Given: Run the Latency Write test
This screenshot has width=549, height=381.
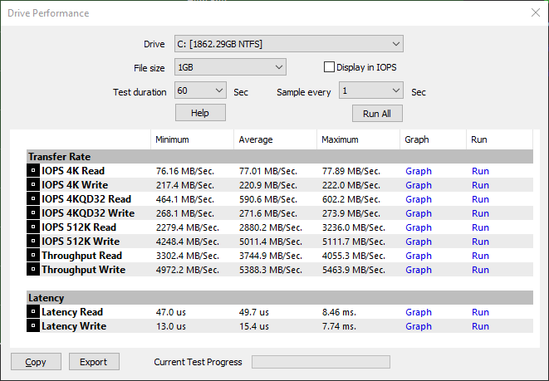Looking at the screenshot, I should pyautogui.click(x=480, y=326).
